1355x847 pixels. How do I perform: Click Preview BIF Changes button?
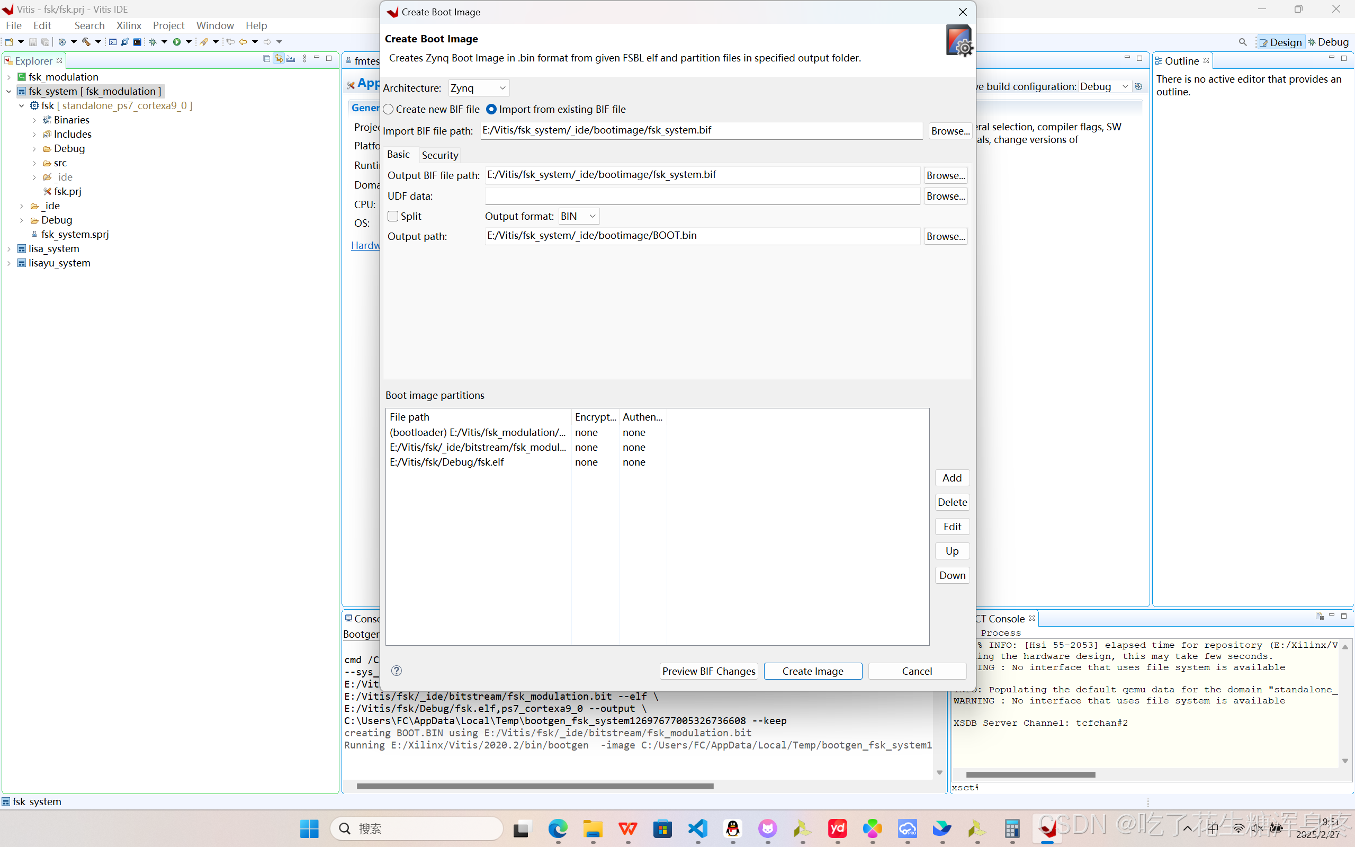(x=708, y=671)
